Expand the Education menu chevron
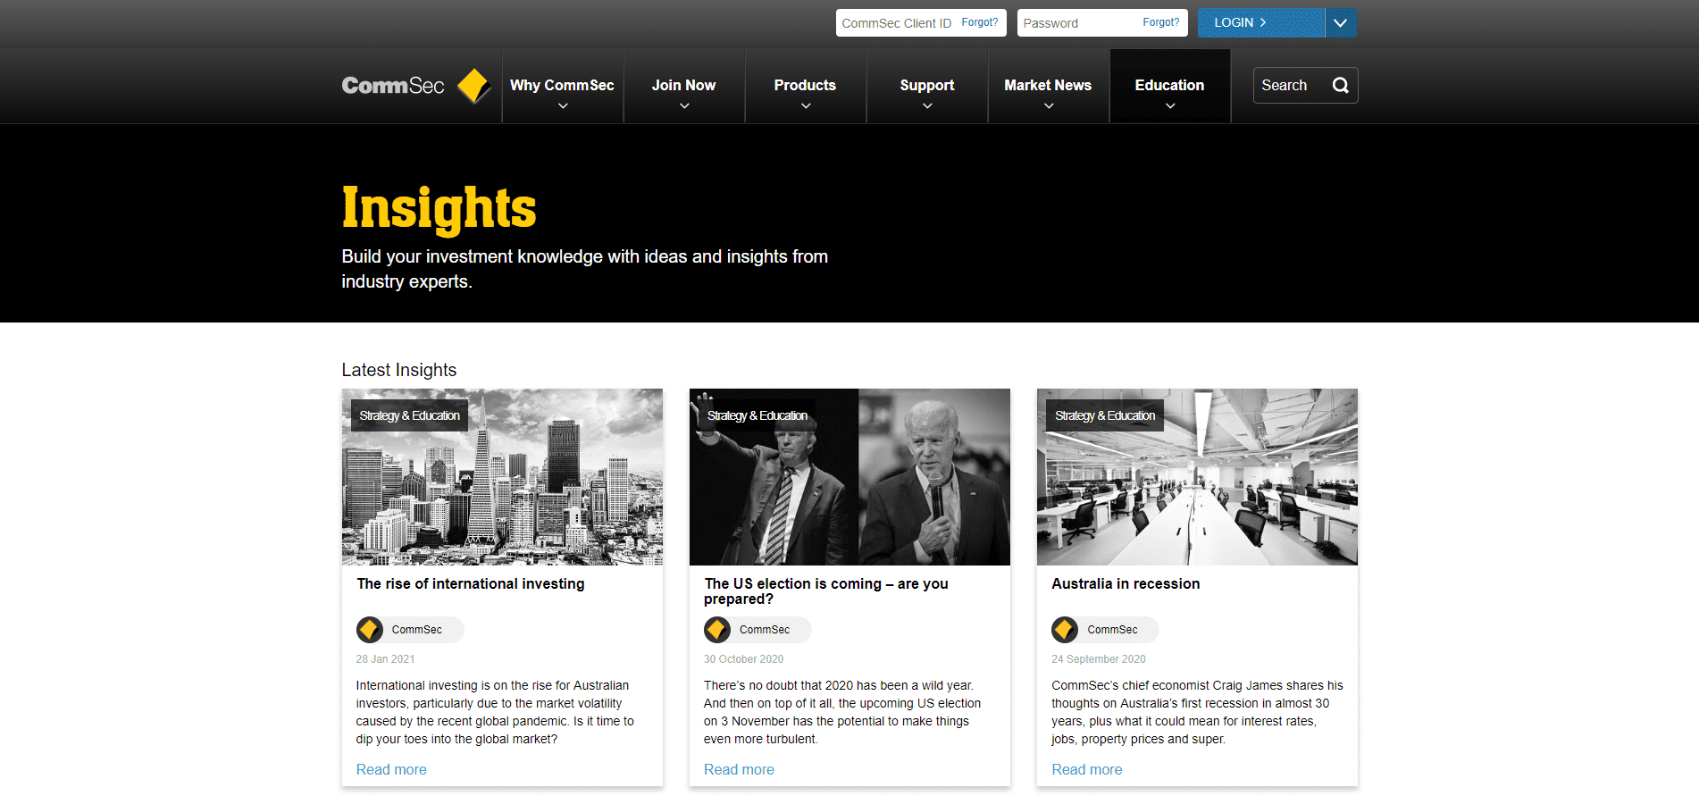Screen dimensions: 1699x796 (1170, 106)
